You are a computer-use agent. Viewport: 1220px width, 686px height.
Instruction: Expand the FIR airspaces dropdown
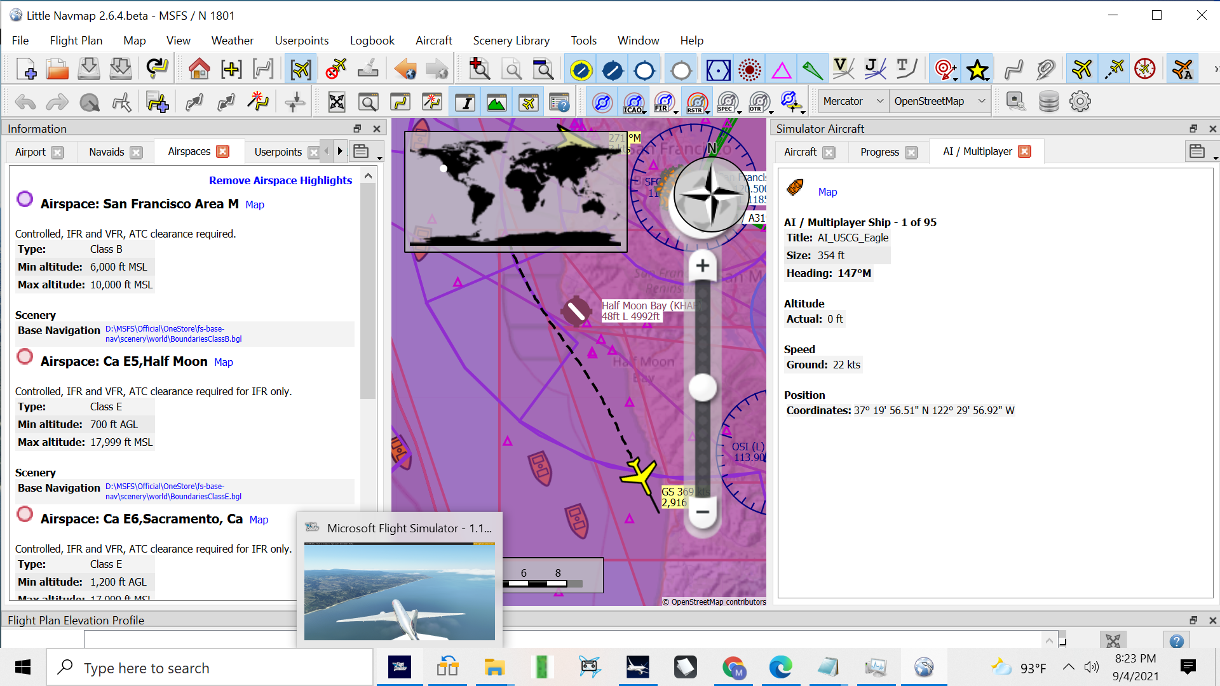tap(676, 112)
